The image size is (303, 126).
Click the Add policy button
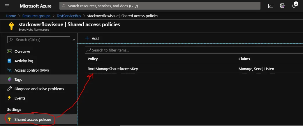pyautogui.click(x=92, y=38)
